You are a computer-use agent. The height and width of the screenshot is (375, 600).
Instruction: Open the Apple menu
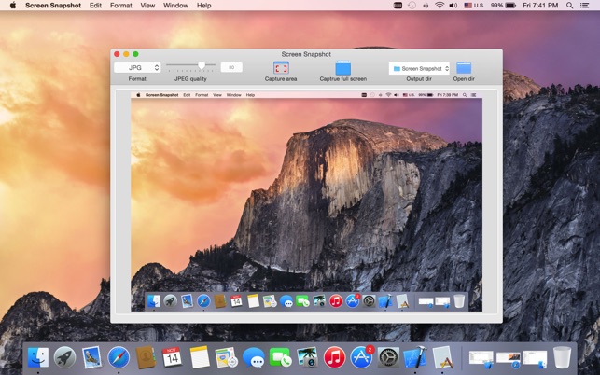(x=13, y=6)
